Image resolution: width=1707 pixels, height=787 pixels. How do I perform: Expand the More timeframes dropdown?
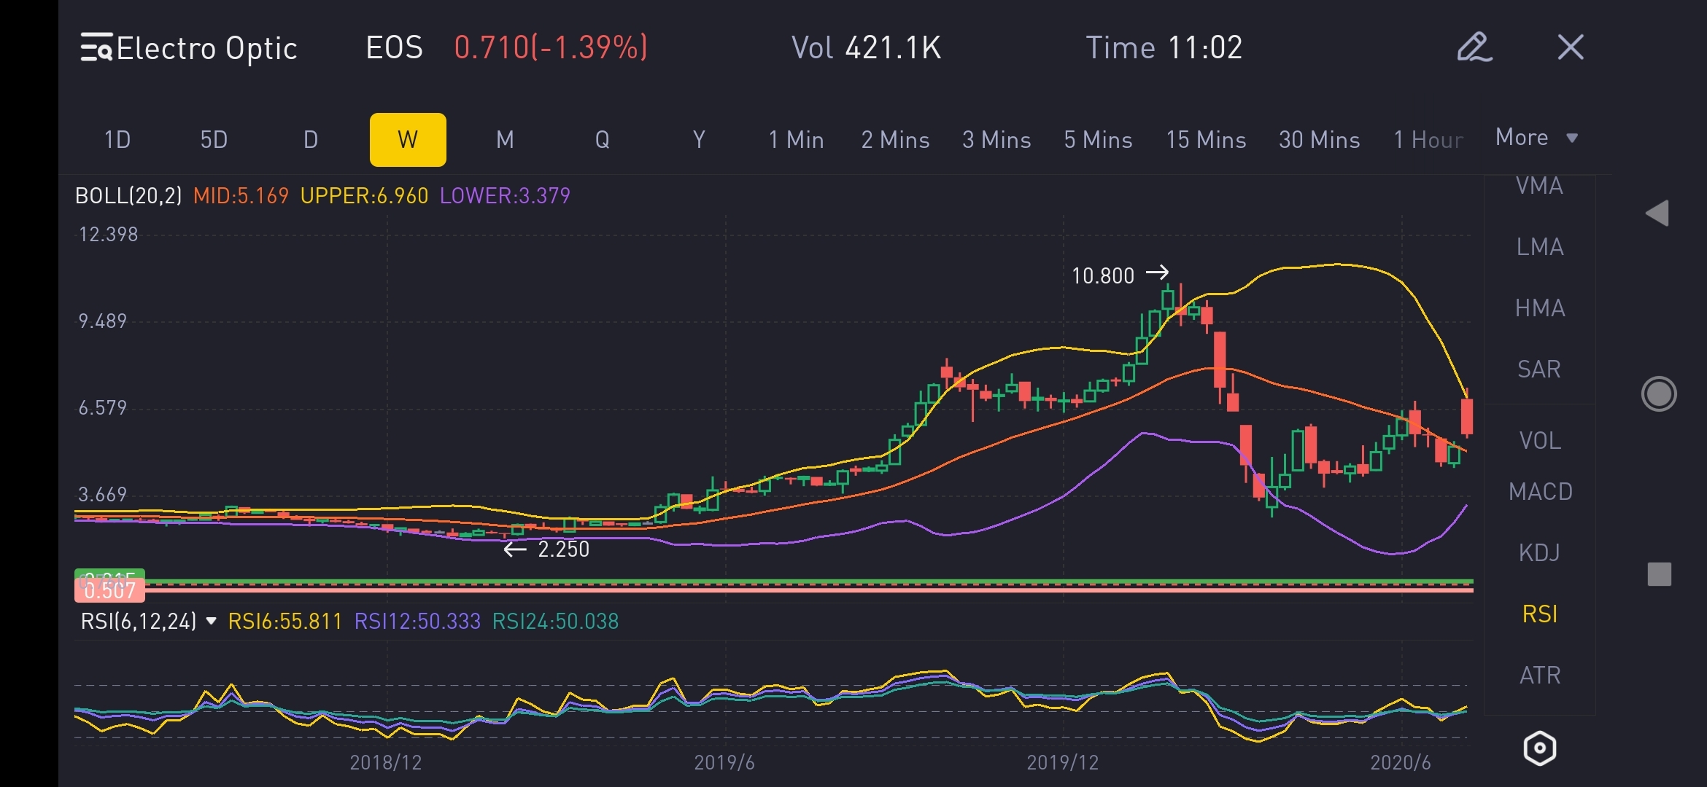tap(1536, 138)
